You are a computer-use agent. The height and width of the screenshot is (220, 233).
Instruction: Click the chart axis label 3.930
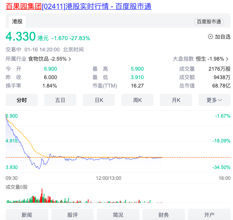coord(12,167)
